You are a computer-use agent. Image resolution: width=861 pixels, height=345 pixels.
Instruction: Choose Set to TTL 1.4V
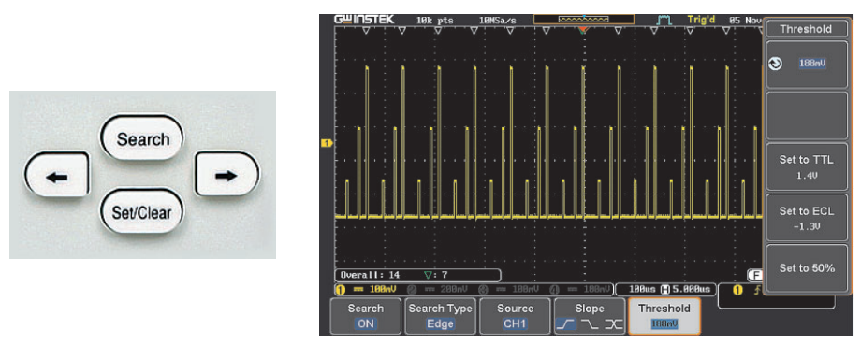(x=806, y=166)
